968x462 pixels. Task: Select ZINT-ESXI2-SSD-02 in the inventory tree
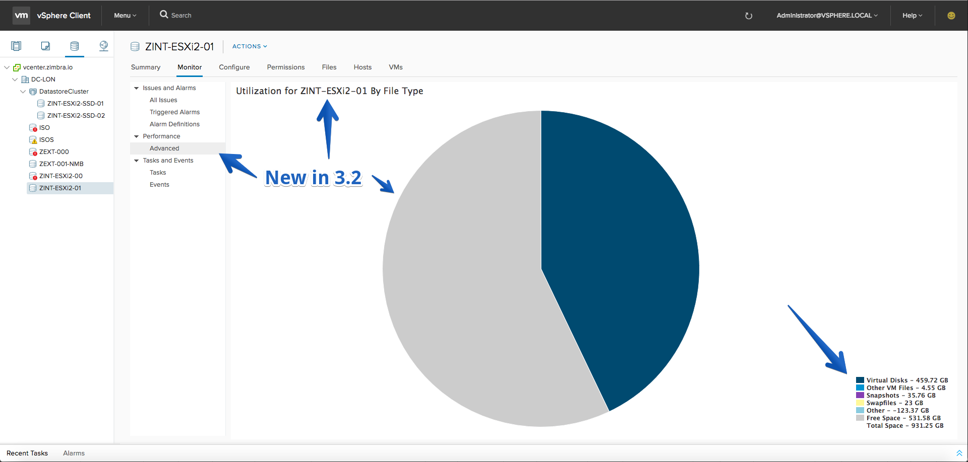pos(76,116)
